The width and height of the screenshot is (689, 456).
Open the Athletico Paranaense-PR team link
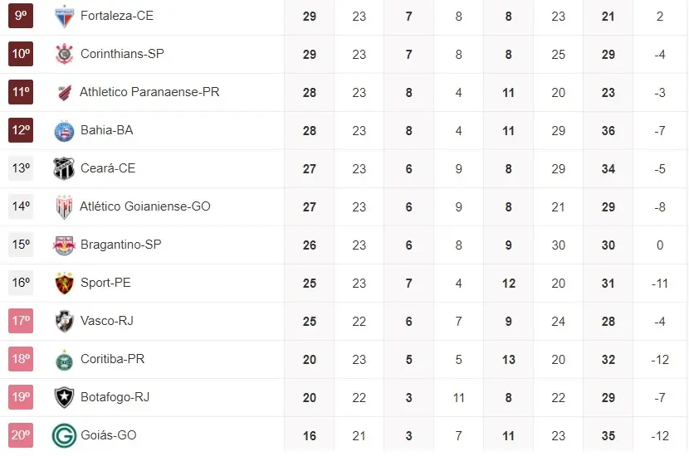[x=149, y=92]
